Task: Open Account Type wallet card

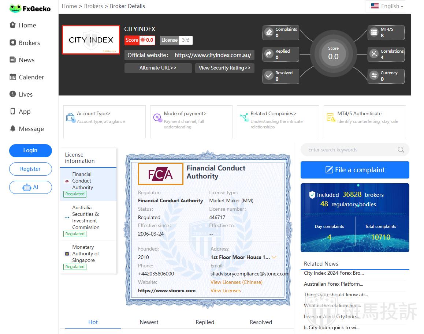Action: click(104, 121)
